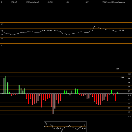Viewport: 132px width, 132px height.
Task: Click the -40 label on MR axis
Action: (129, 104)
